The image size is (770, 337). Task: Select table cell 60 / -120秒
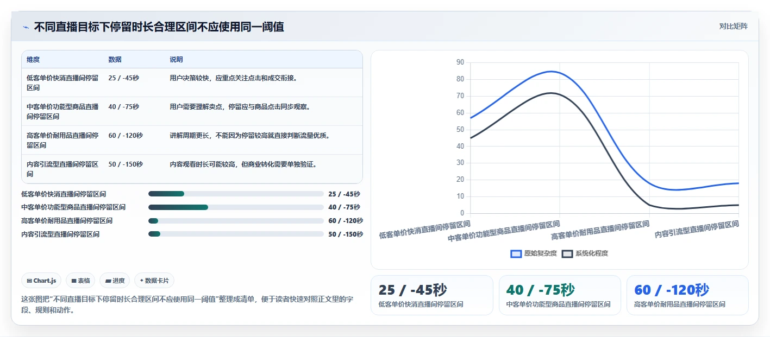click(126, 136)
